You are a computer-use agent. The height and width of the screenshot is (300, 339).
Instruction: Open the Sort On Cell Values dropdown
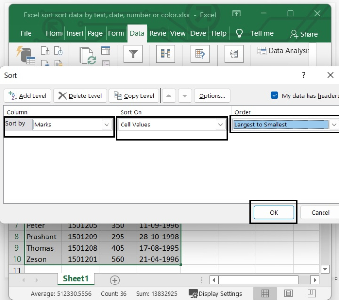pos(221,125)
